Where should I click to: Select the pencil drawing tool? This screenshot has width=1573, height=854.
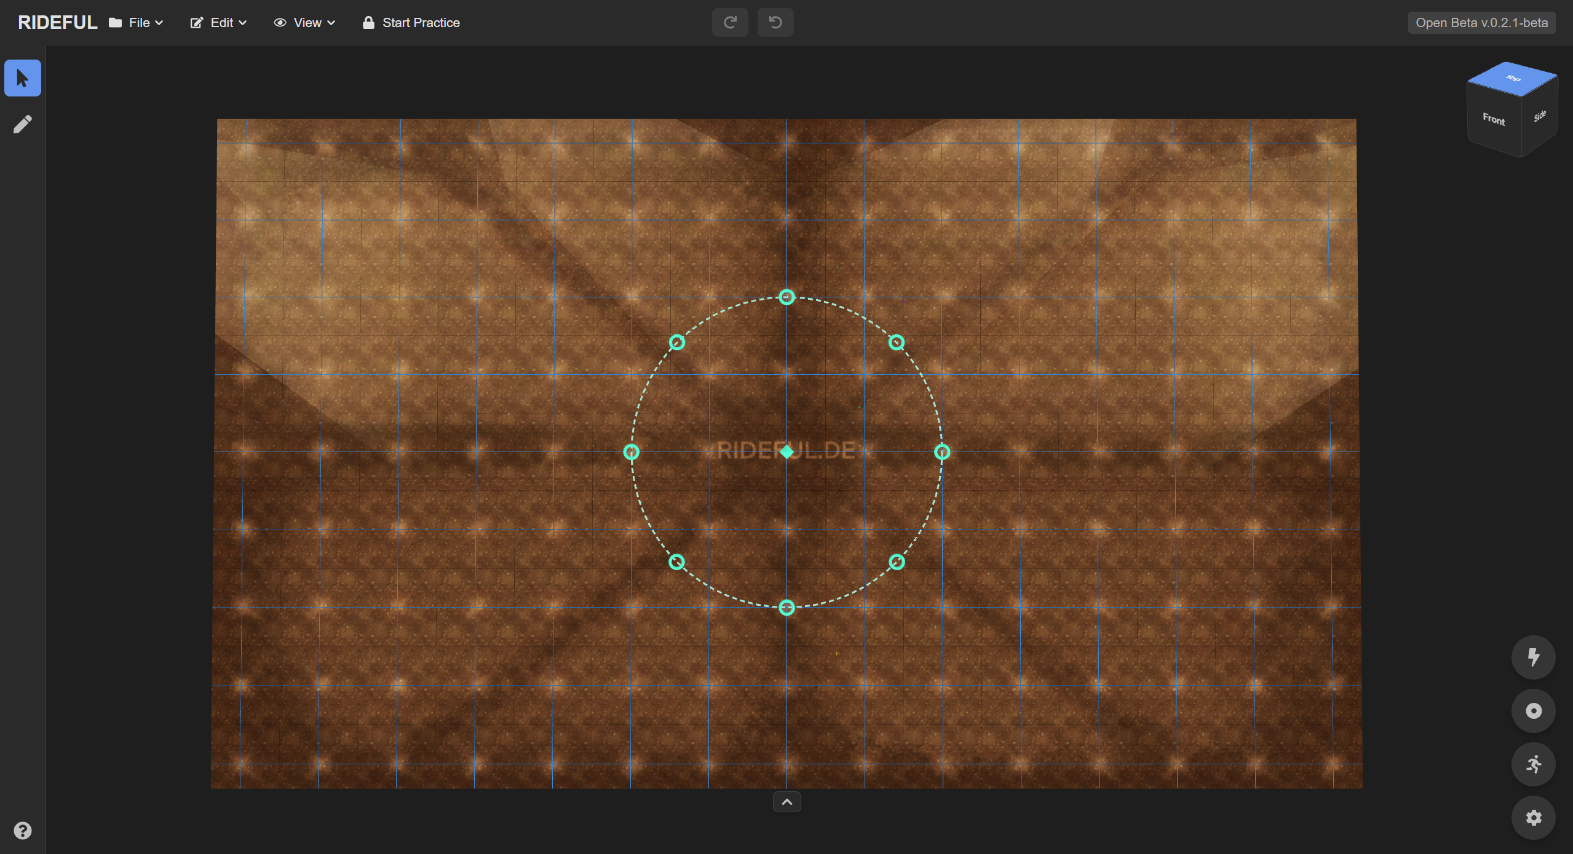(x=23, y=123)
